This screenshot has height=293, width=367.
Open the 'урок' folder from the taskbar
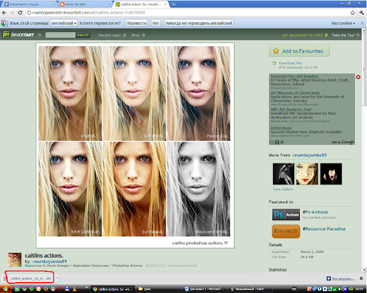coord(158,289)
